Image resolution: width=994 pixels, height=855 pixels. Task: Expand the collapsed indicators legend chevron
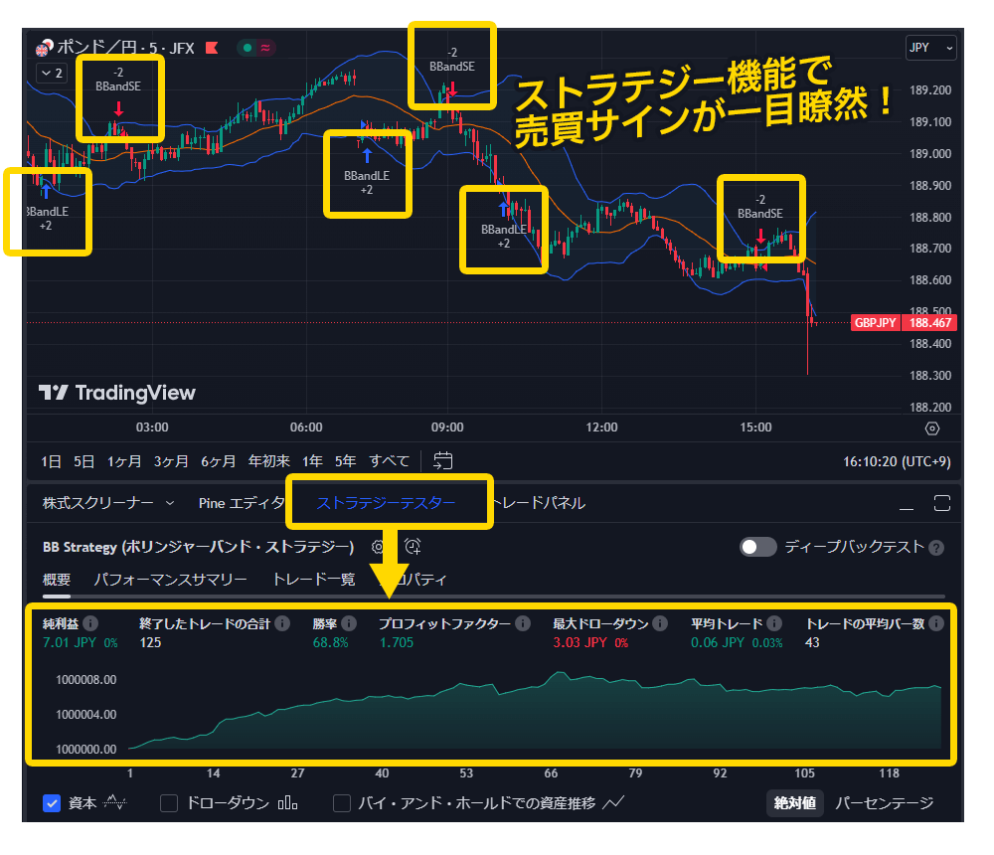coord(50,73)
